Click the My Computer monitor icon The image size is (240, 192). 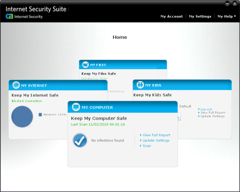point(76,107)
